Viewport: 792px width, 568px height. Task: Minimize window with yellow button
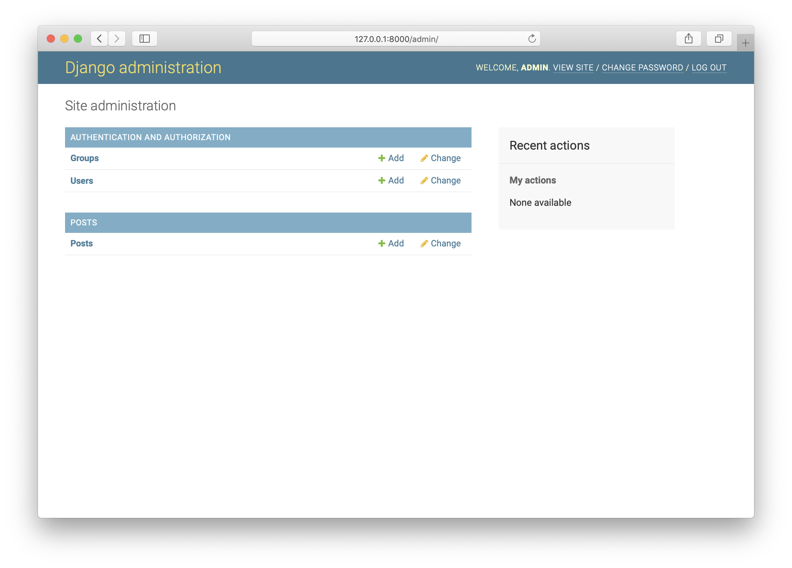(x=64, y=38)
